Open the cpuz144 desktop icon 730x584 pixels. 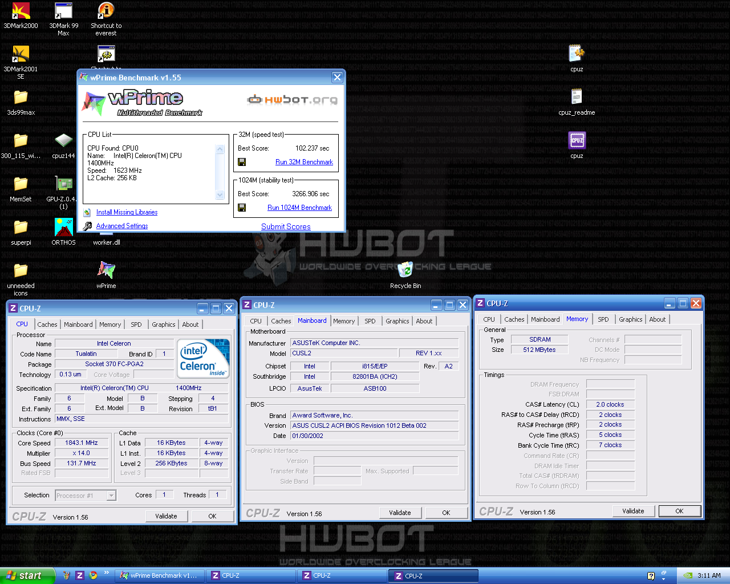coord(63,141)
